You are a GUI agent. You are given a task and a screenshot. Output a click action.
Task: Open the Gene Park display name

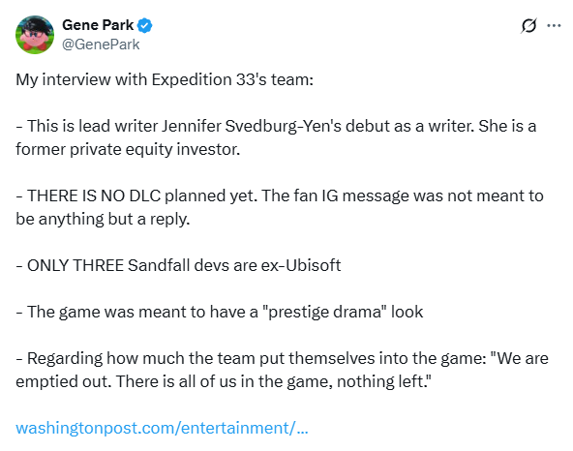(x=98, y=25)
